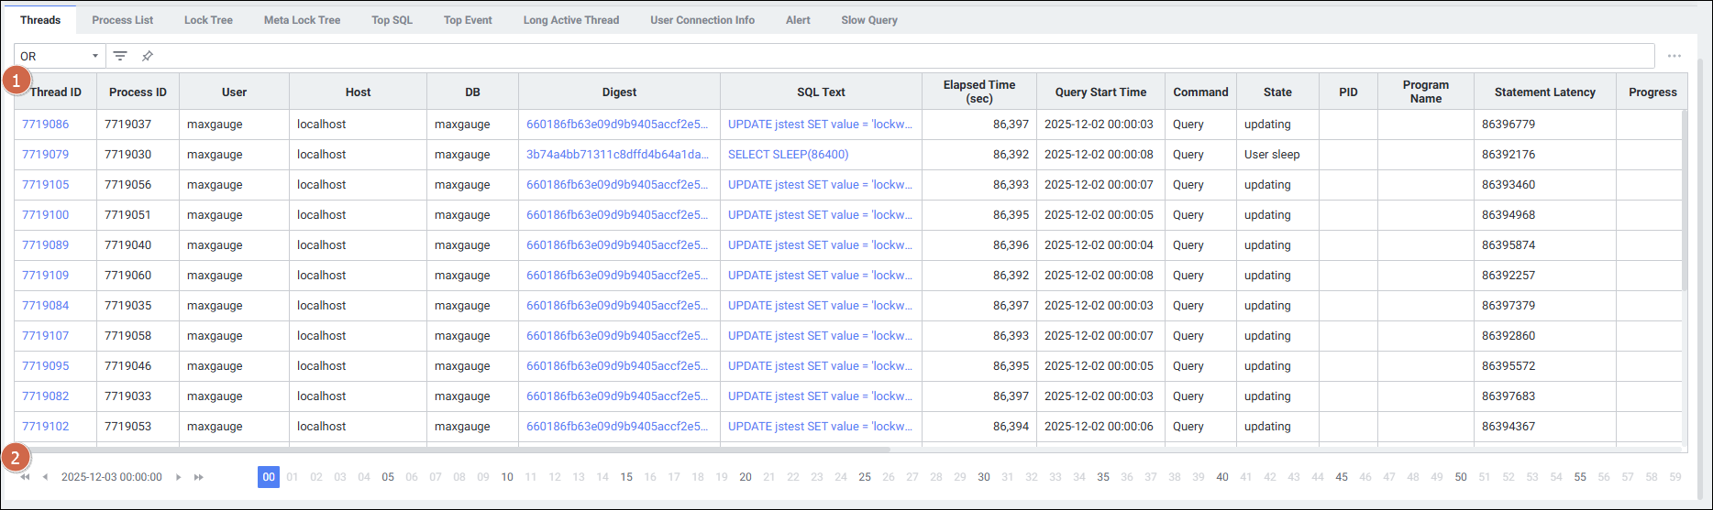The width and height of the screenshot is (1713, 510).
Task: Open the Slow Query tab
Action: click(x=868, y=20)
